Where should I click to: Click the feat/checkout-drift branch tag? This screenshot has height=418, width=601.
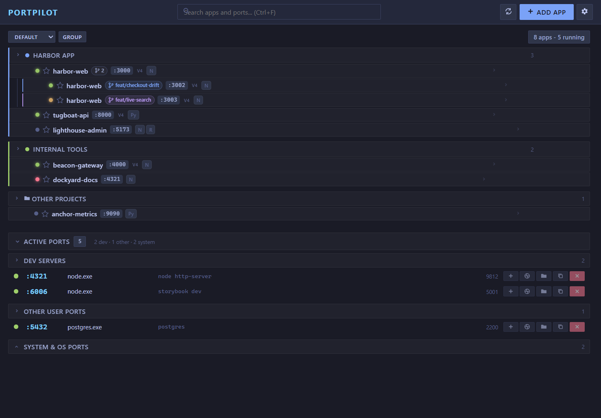click(x=133, y=85)
